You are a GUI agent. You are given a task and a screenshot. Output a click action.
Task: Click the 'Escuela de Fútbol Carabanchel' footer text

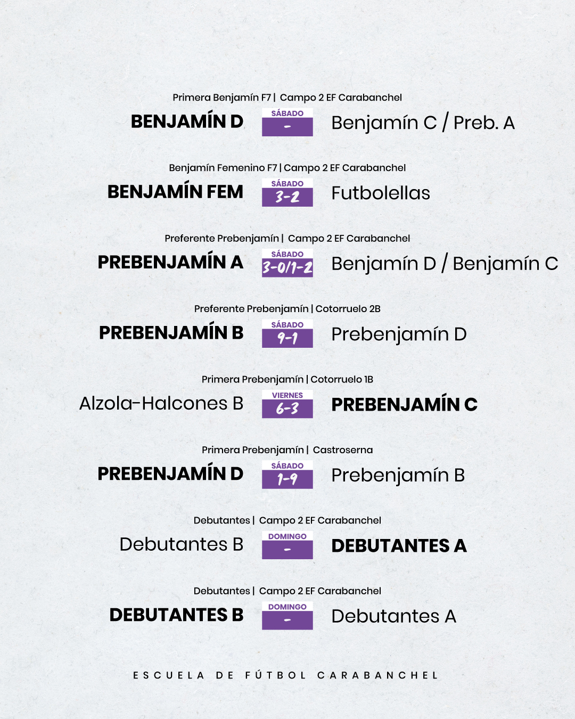click(x=286, y=675)
